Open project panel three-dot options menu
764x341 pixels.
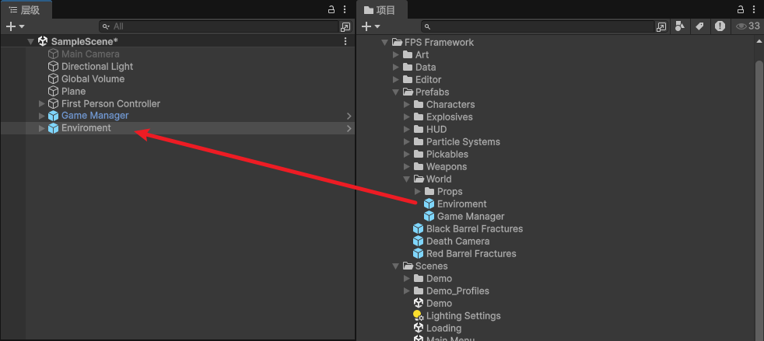click(x=754, y=9)
